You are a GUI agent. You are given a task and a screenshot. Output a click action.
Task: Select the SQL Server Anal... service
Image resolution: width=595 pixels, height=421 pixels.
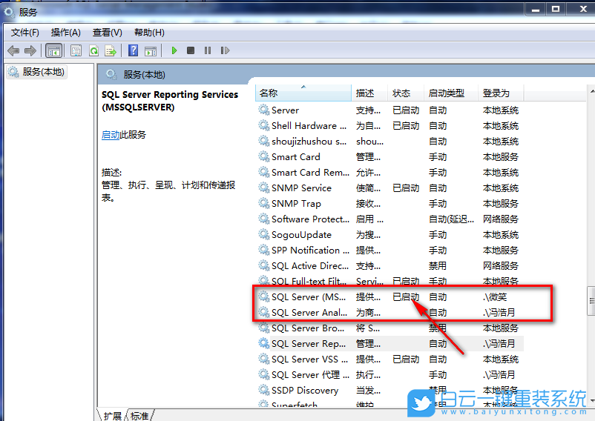[389, 312]
